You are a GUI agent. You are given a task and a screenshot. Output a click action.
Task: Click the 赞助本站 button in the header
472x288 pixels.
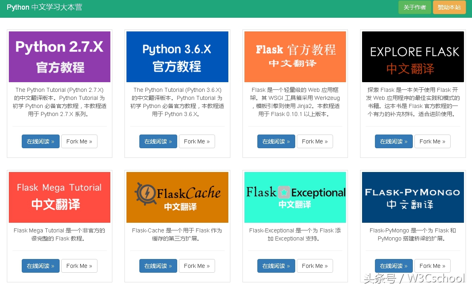click(449, 7)
